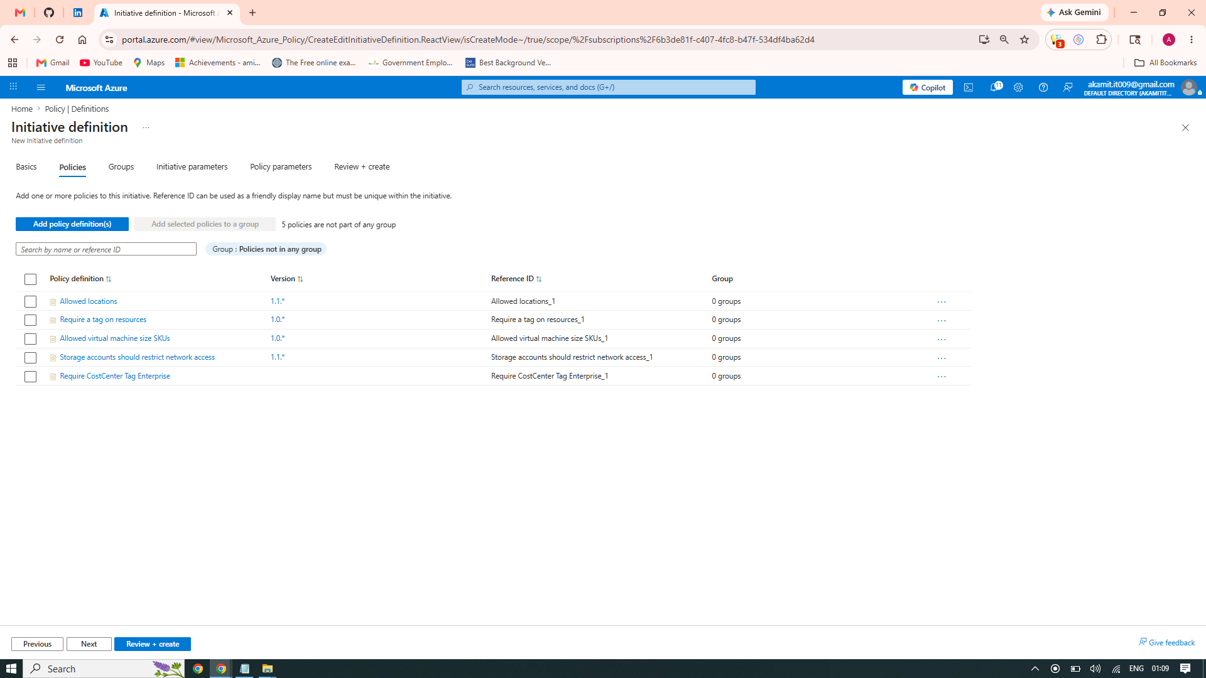
Task: Check Require CostCenter Tag Enterprise row
Action: point(30,377)
